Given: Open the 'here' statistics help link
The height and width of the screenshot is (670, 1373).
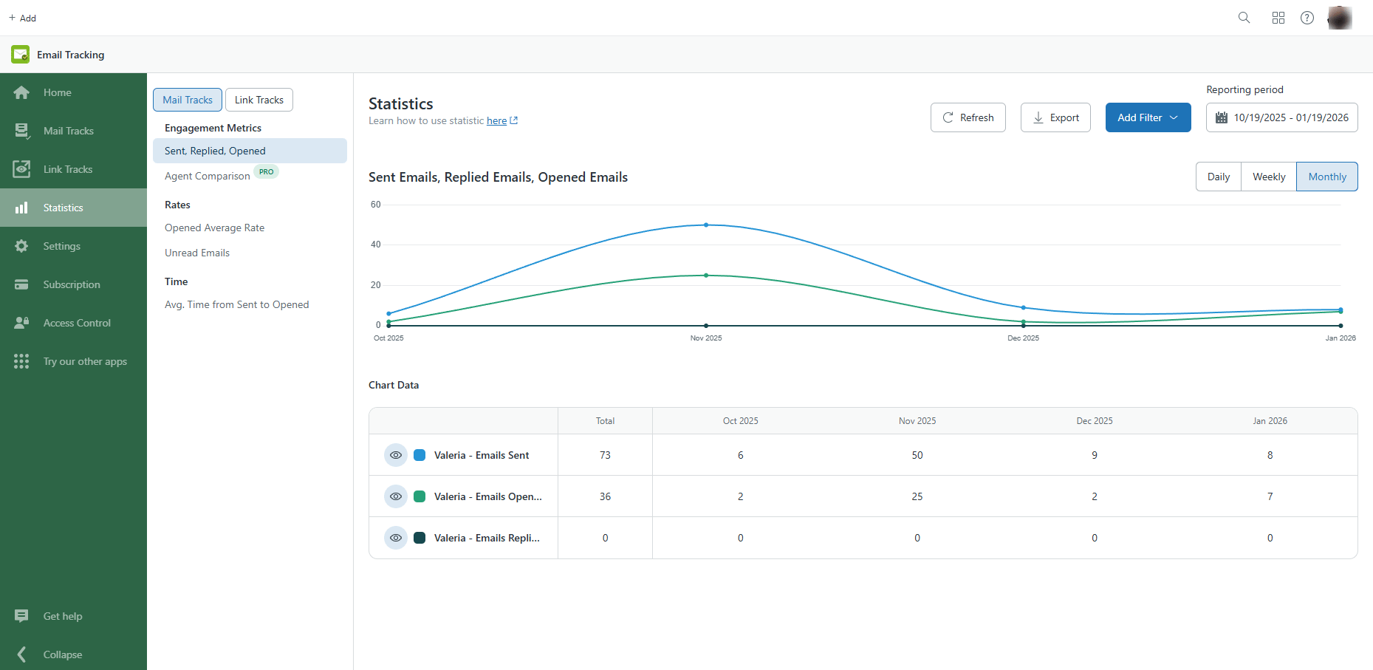Looking at the screenshot, I should (x=496, y=121).
